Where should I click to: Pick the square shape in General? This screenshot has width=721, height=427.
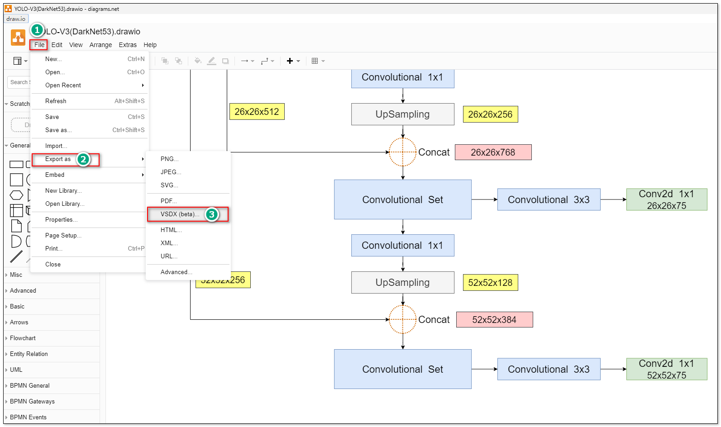click(16, 180)
